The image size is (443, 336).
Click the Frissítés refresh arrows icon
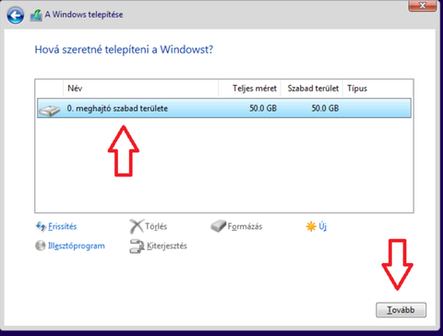(x=41, y=226)
